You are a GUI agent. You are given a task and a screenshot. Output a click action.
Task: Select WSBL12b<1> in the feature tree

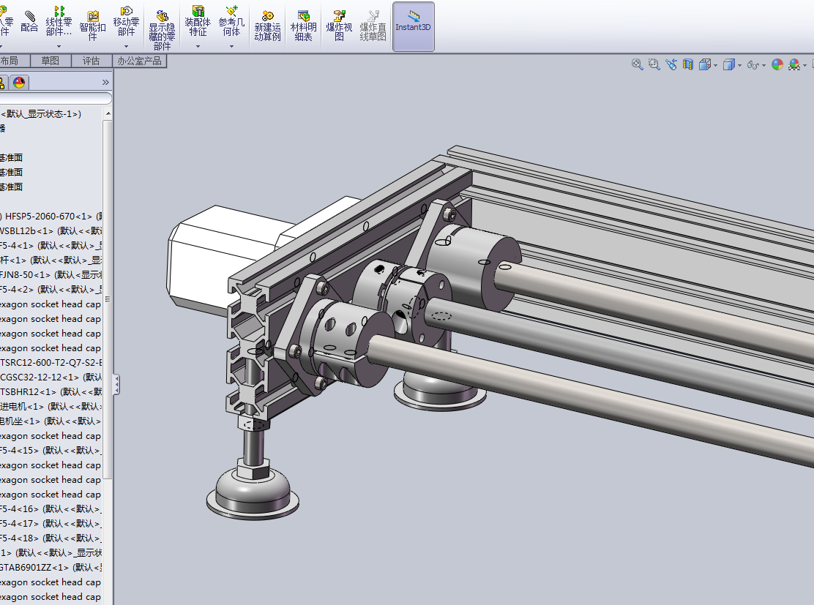[51, 231]
